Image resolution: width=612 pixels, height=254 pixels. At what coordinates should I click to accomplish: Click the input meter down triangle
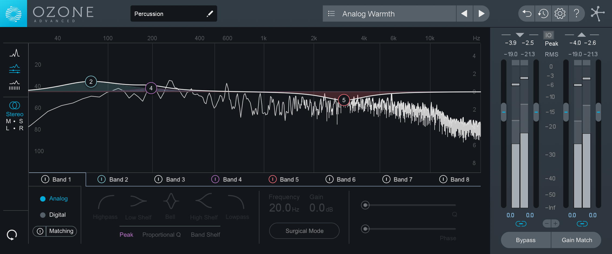tap(520, 35)
